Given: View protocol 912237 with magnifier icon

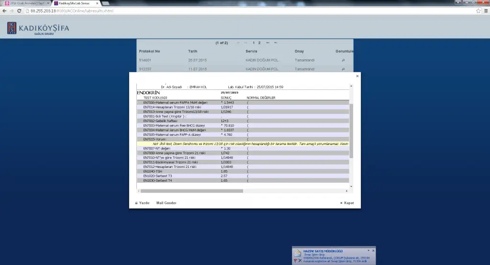Looking at the screenshot, I should [343, 69].
